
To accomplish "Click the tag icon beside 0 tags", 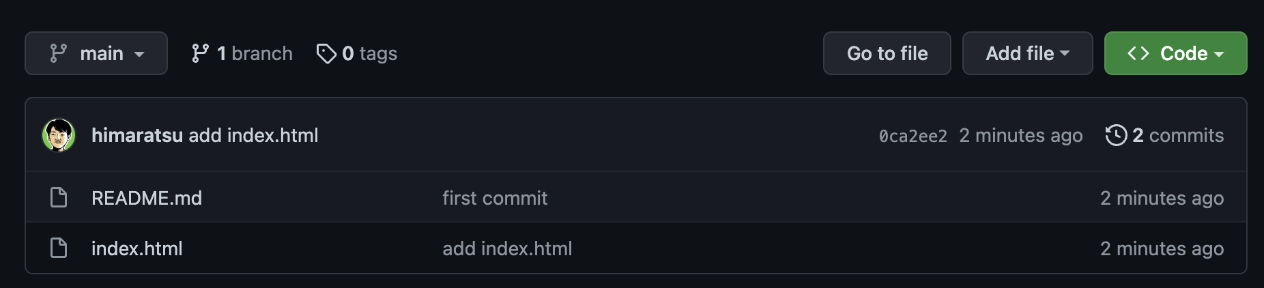I will (326, 53).
